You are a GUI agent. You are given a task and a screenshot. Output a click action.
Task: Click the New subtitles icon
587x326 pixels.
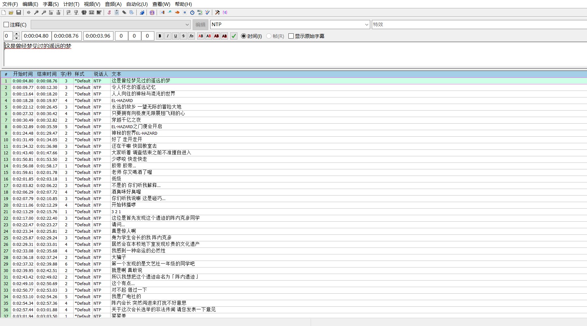tap(4, 12)
